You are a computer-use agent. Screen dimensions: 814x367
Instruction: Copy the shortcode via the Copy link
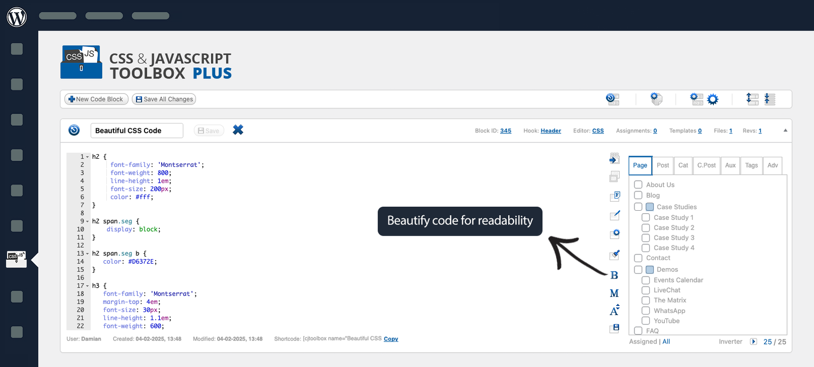click(391, 339)
